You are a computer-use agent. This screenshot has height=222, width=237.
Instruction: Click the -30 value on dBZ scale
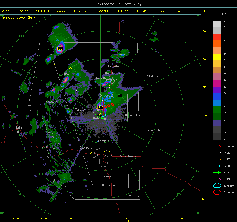pyautogui.click(x=226, y=139)
